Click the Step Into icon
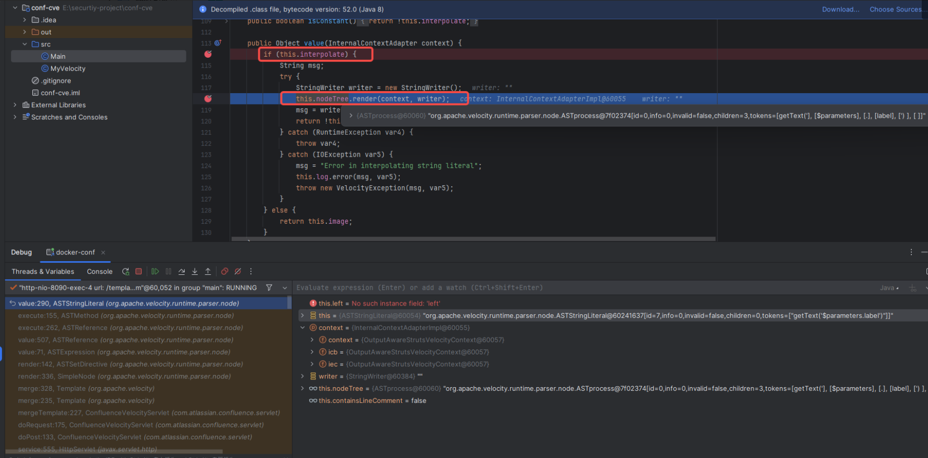The image size is (928, 458). point(195,272)
